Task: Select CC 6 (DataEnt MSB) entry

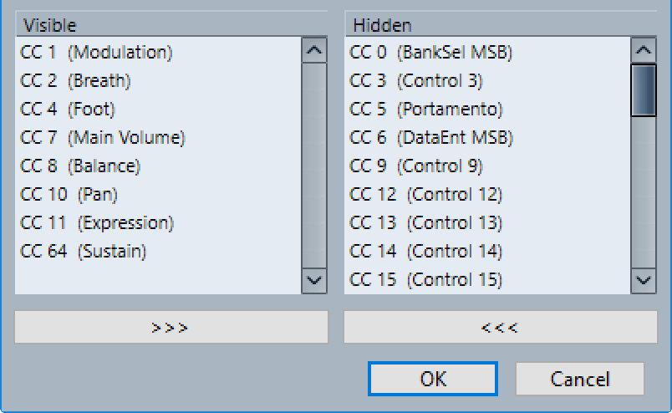Action: (487, 138)
